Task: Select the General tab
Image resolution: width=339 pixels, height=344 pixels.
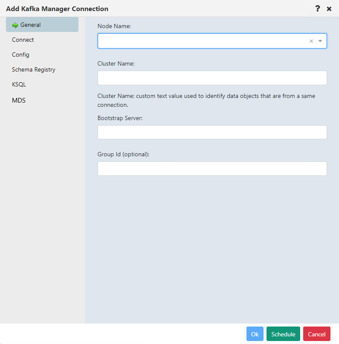Action: [x=42, y=25]
